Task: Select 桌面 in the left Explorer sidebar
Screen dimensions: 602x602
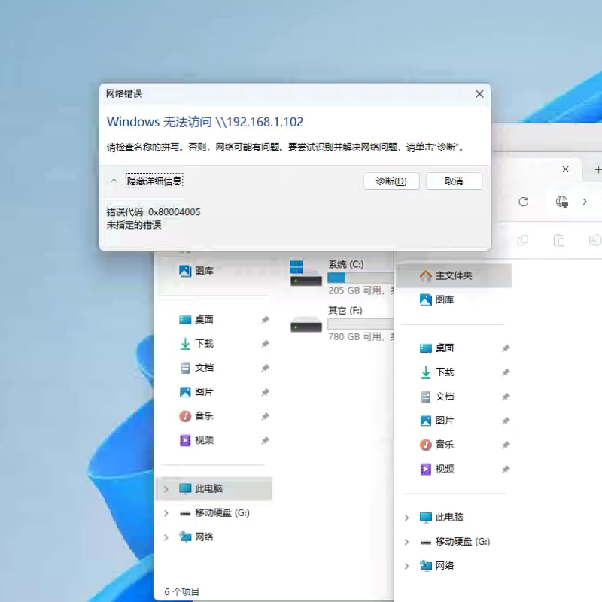Action: pyautogui.click(x=196, y=319)
